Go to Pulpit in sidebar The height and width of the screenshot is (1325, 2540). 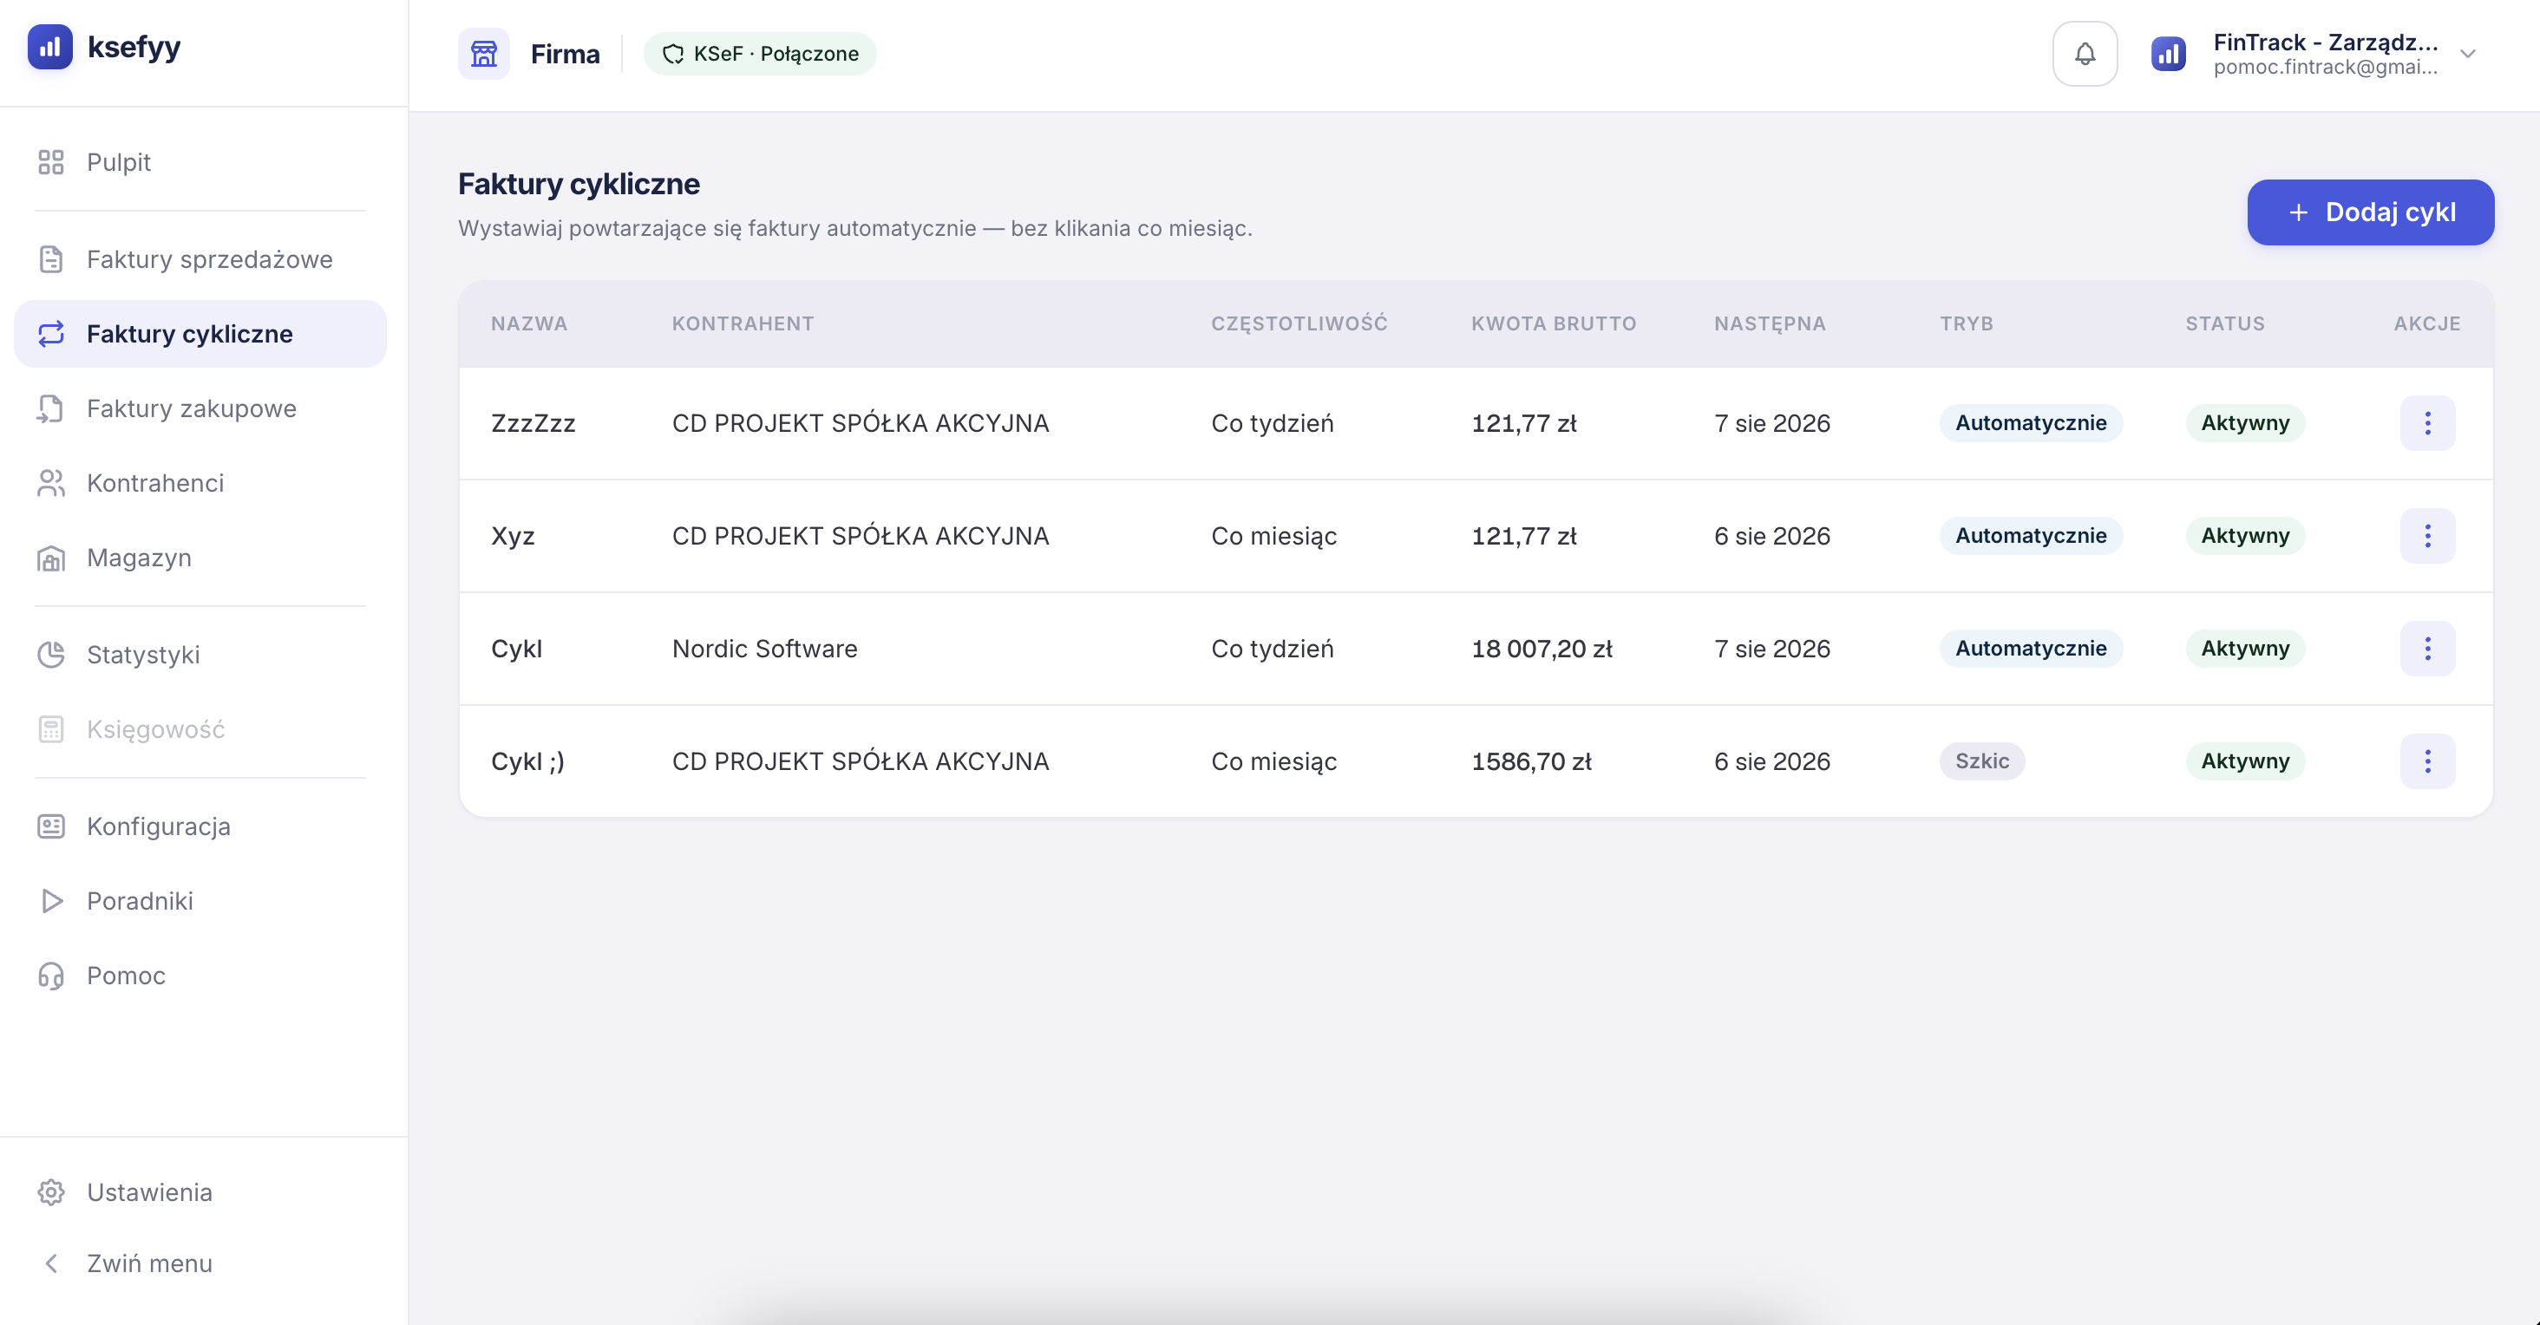point(200,161)
